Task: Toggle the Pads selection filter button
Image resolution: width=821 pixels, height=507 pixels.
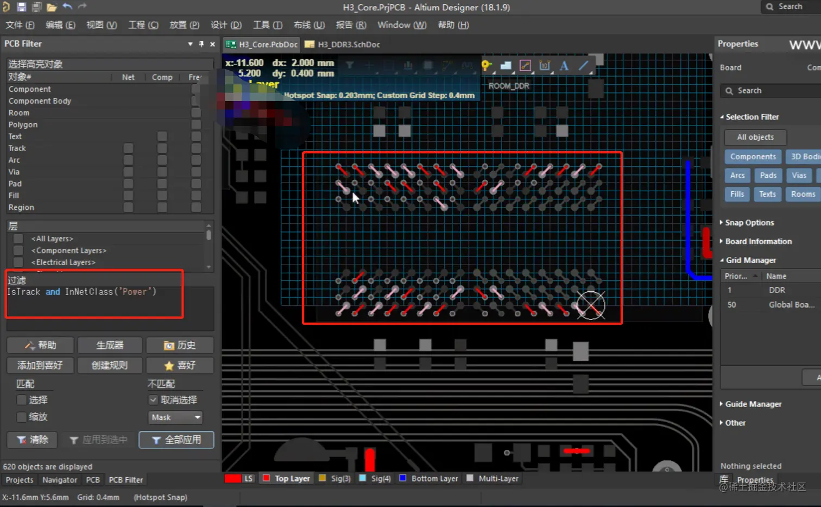Action: pyautogui.click(x=768, y=175)
